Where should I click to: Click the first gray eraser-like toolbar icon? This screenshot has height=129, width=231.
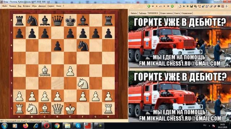[211, 6]
